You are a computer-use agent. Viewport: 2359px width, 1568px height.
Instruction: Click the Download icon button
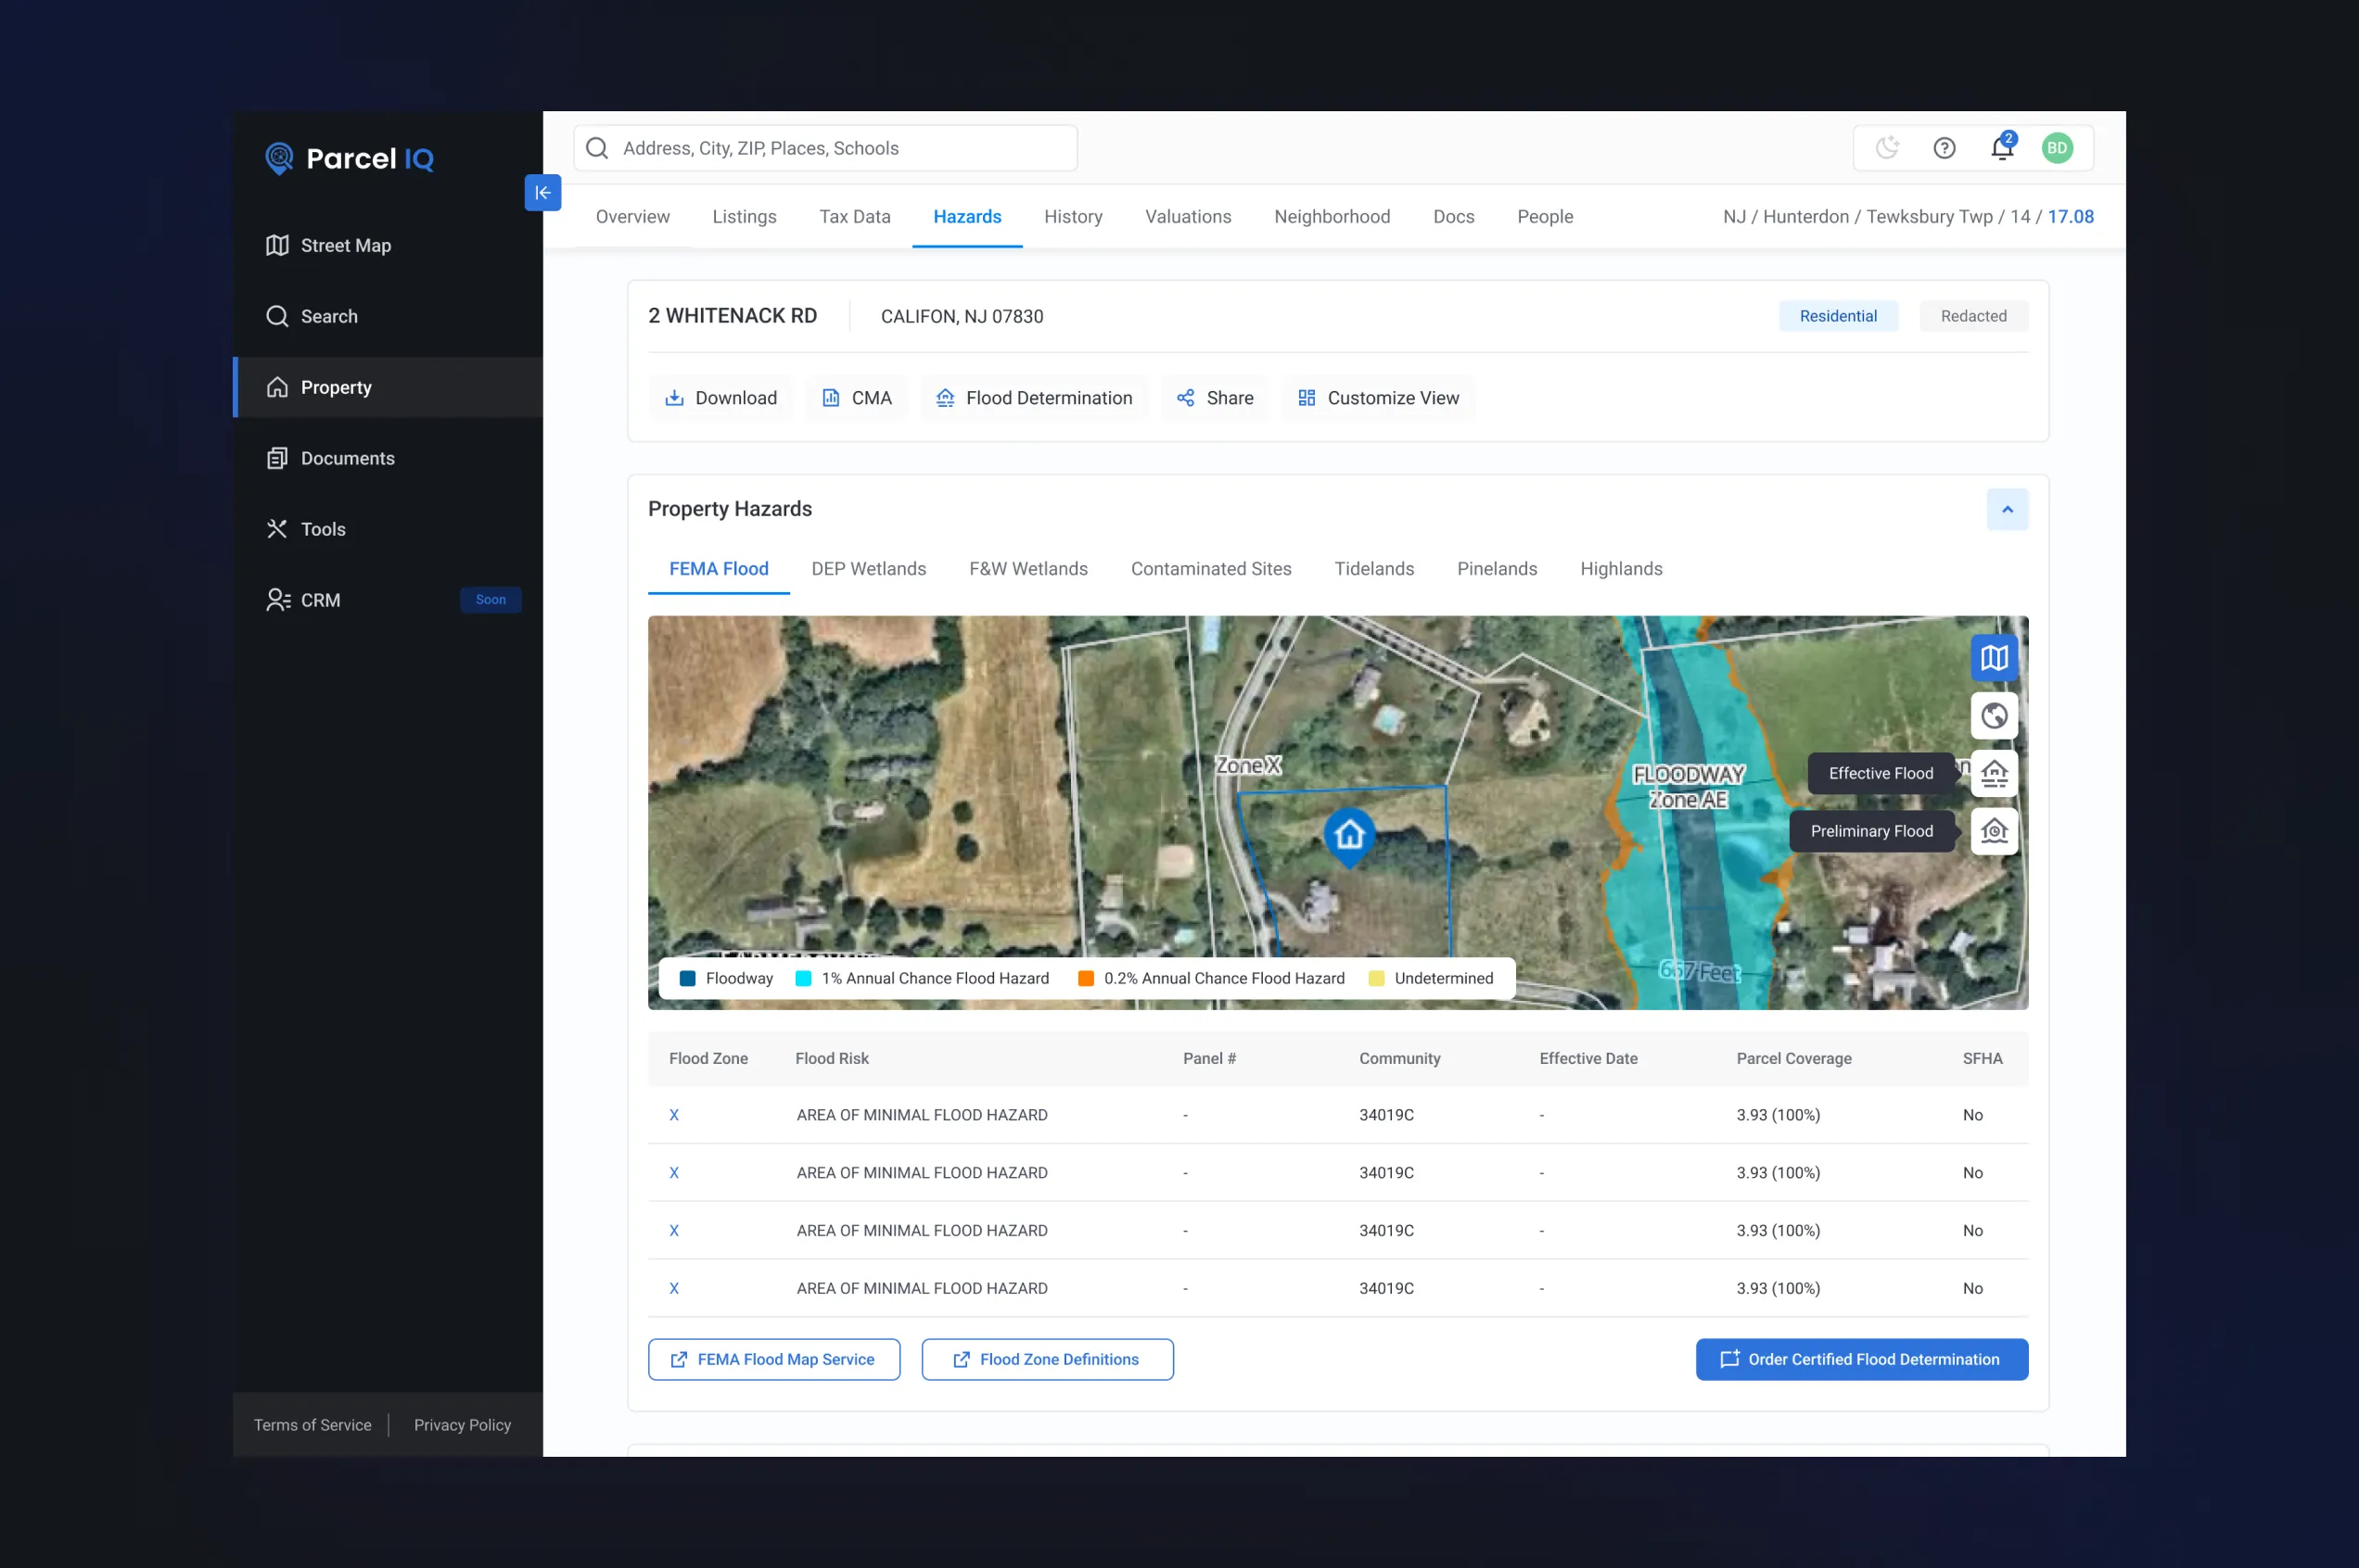point(720,398)
